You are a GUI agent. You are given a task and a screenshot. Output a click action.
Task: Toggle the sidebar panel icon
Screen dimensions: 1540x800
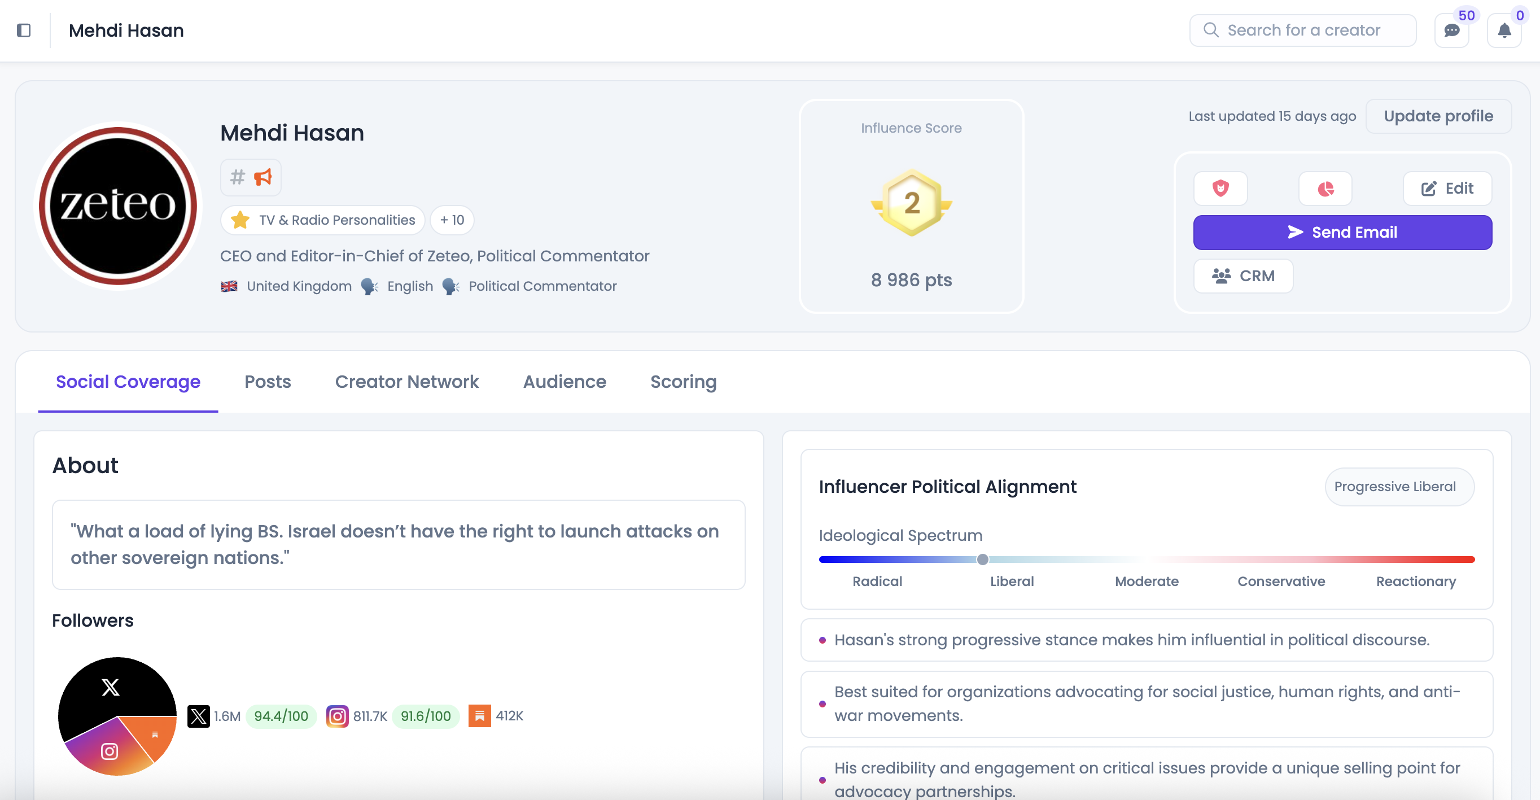(24, 30)
